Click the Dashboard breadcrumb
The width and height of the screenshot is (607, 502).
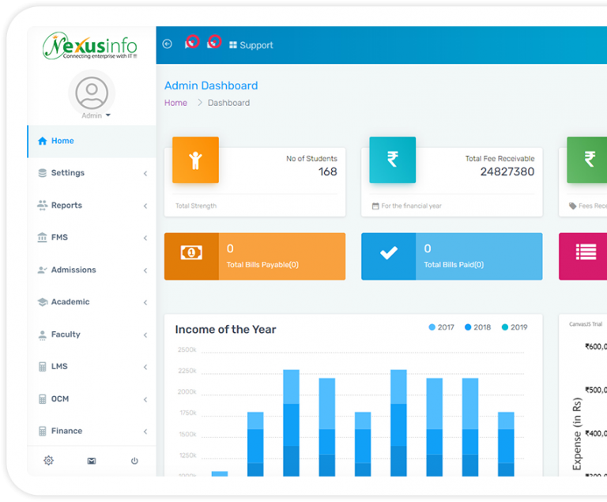coord(228,103)
